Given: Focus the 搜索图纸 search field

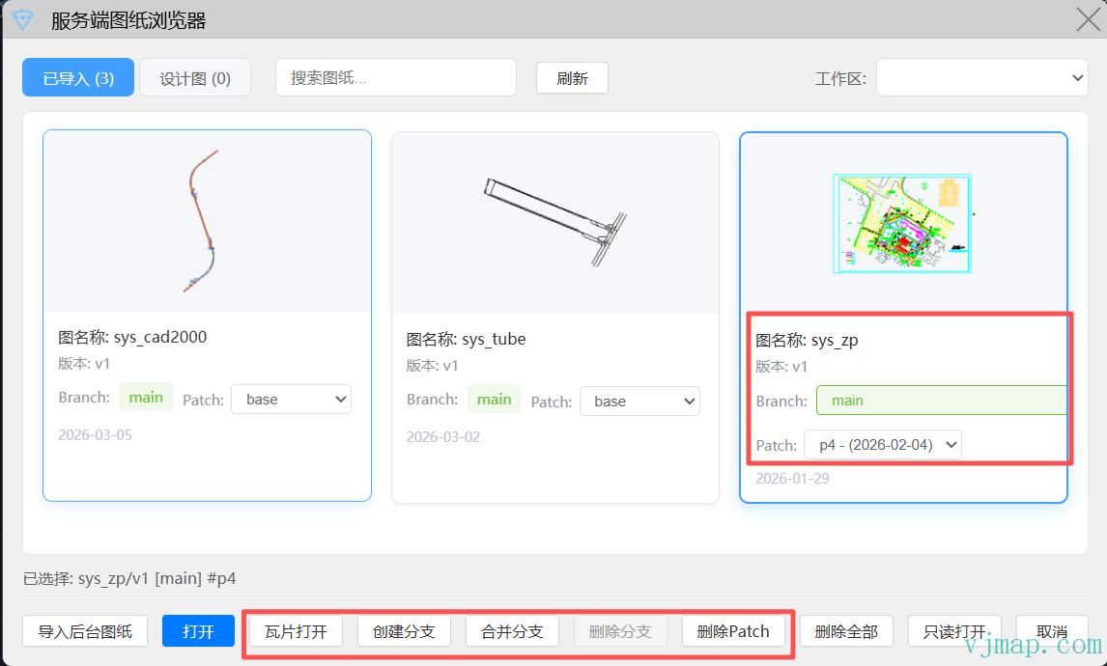Looking at the screenshot, I should click(x=396, y=78).
